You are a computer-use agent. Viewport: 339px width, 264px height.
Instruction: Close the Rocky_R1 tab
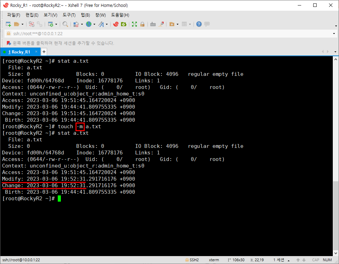coord(36,52)
